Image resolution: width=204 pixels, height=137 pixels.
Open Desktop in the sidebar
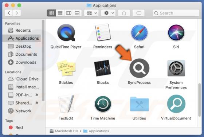point(22,46)
